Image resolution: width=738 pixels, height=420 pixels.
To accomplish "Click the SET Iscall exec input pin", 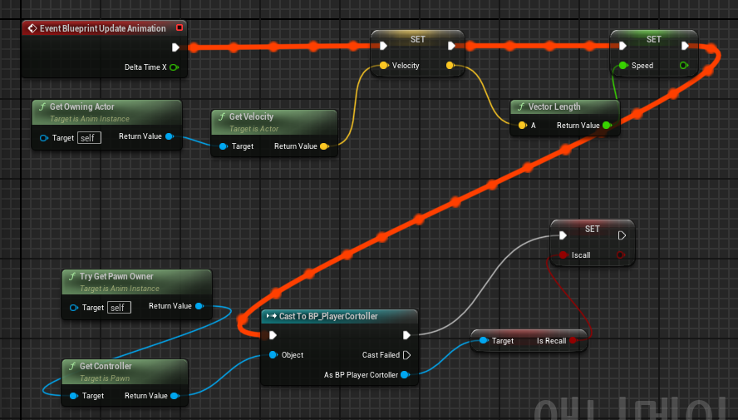I will point(563,235).
